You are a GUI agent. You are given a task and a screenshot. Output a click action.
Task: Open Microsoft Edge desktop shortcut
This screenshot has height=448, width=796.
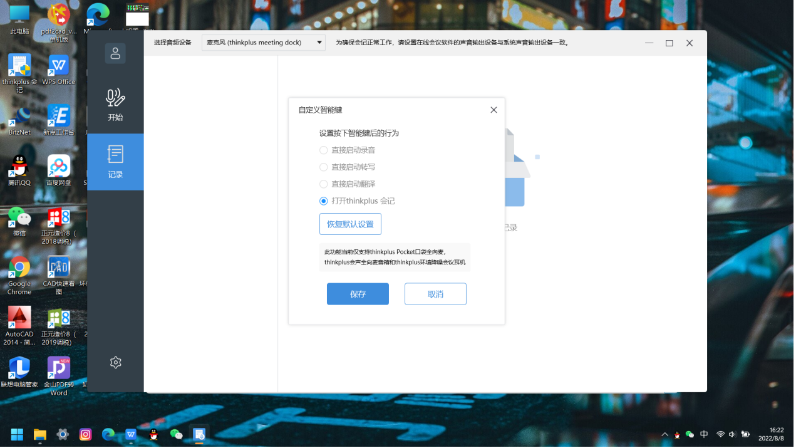98,19
